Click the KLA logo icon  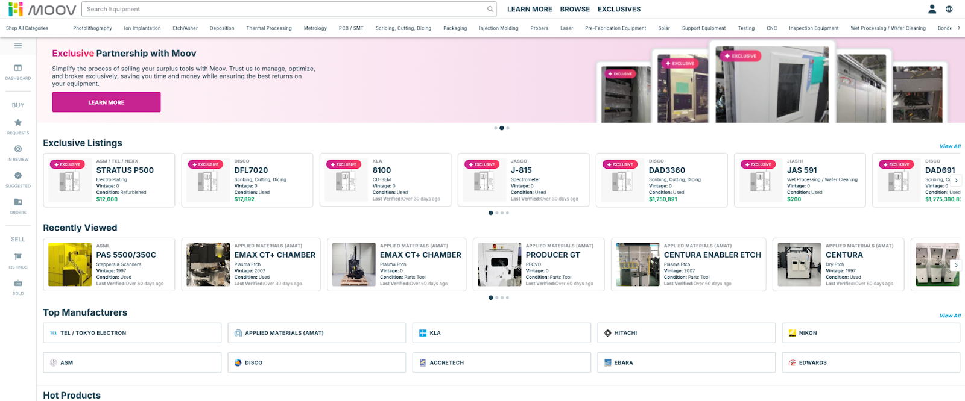click(x=423, y=333)
